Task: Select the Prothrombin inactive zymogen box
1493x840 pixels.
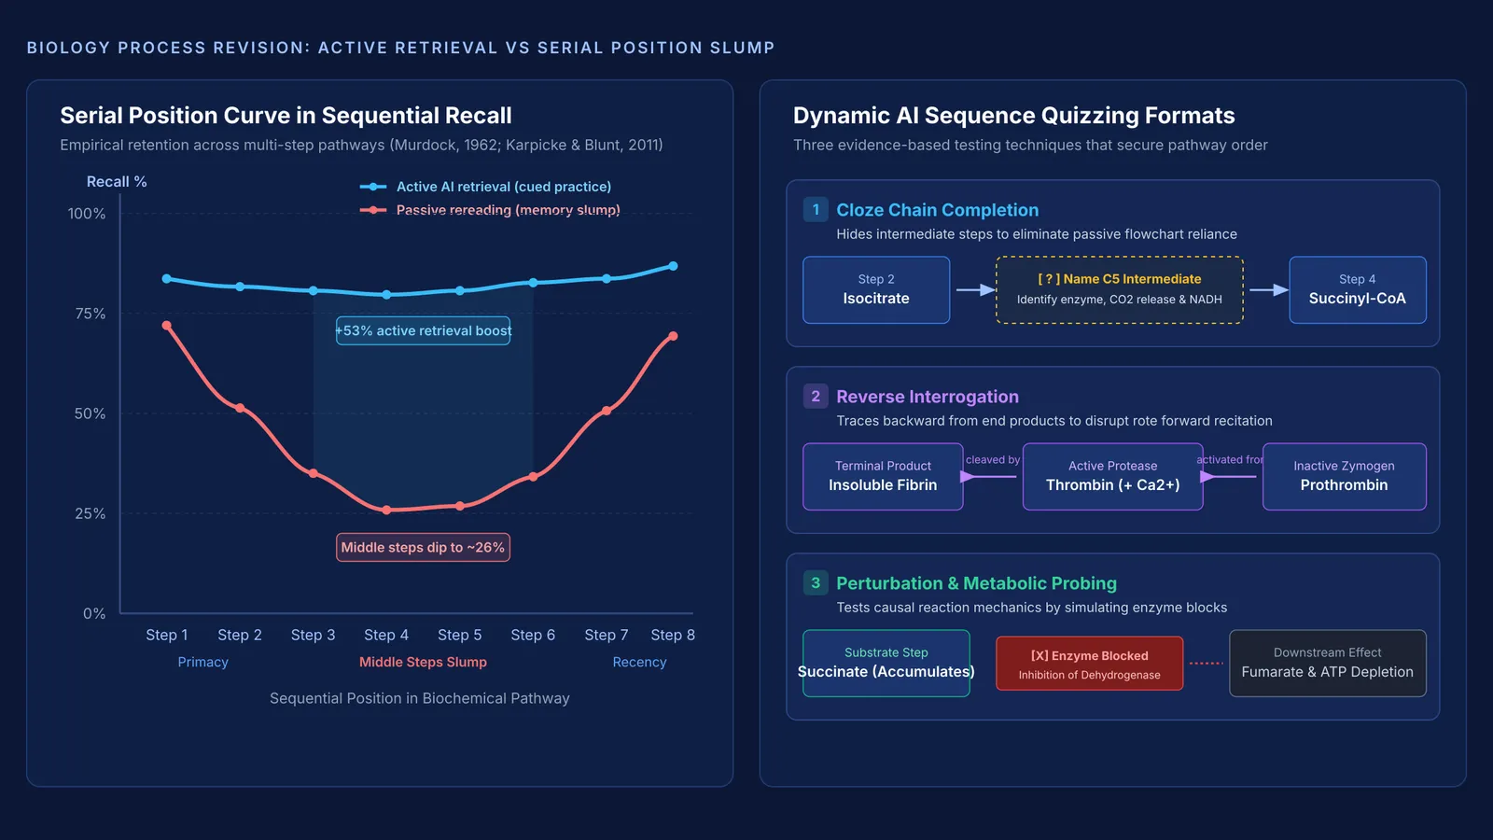Action: pyautogui.click(x=1344, y=476)
